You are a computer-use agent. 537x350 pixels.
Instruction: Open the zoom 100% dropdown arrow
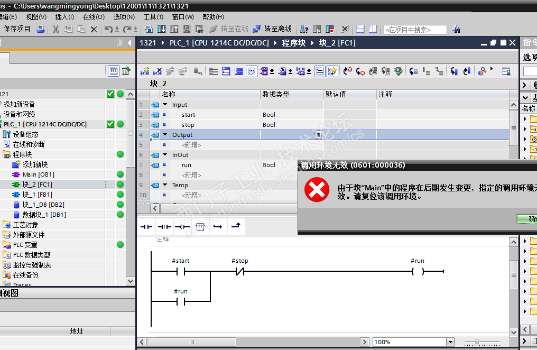click(x=451, y=342)
